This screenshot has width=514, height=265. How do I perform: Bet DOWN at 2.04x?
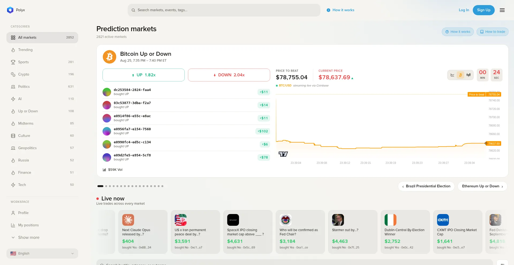[x=229, y=75]
